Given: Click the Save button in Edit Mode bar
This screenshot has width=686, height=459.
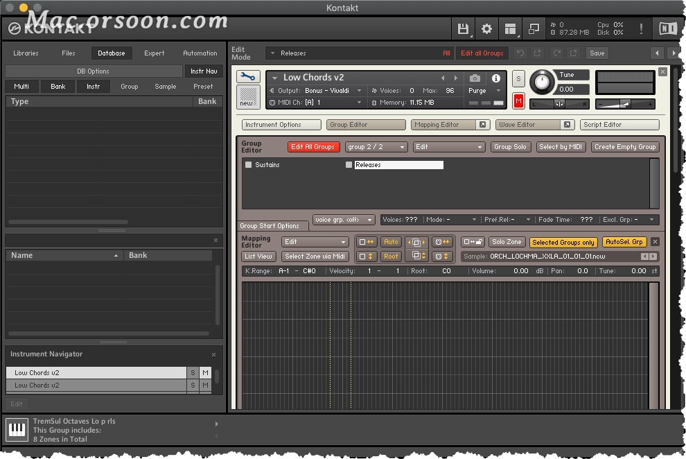Looking at the screenshot, I should click(x=597, y=53).
